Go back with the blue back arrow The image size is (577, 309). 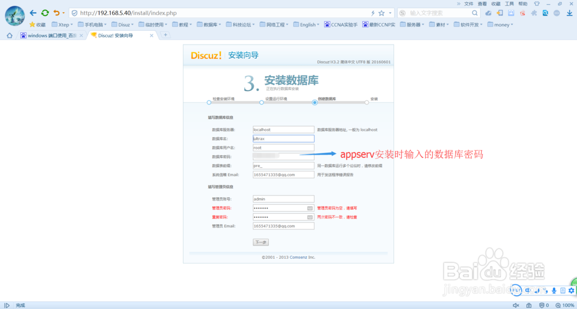[x=33, y=13]
